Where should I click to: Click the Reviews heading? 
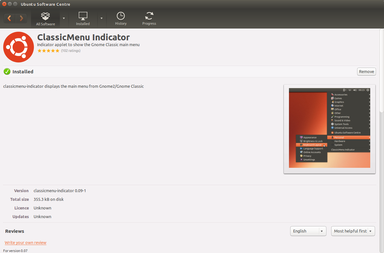coord(15,231)
